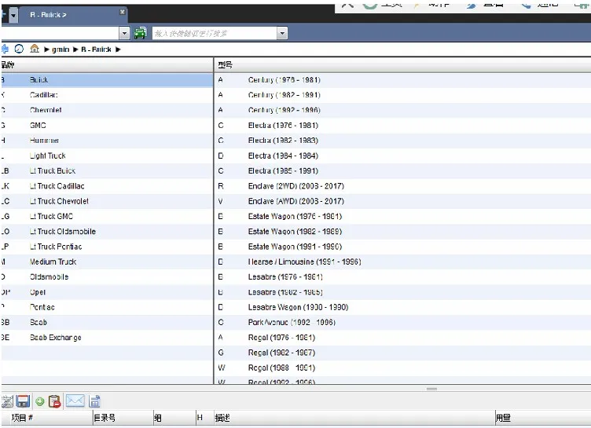Open Regal (1976 - 1981) model

[402, 338]
